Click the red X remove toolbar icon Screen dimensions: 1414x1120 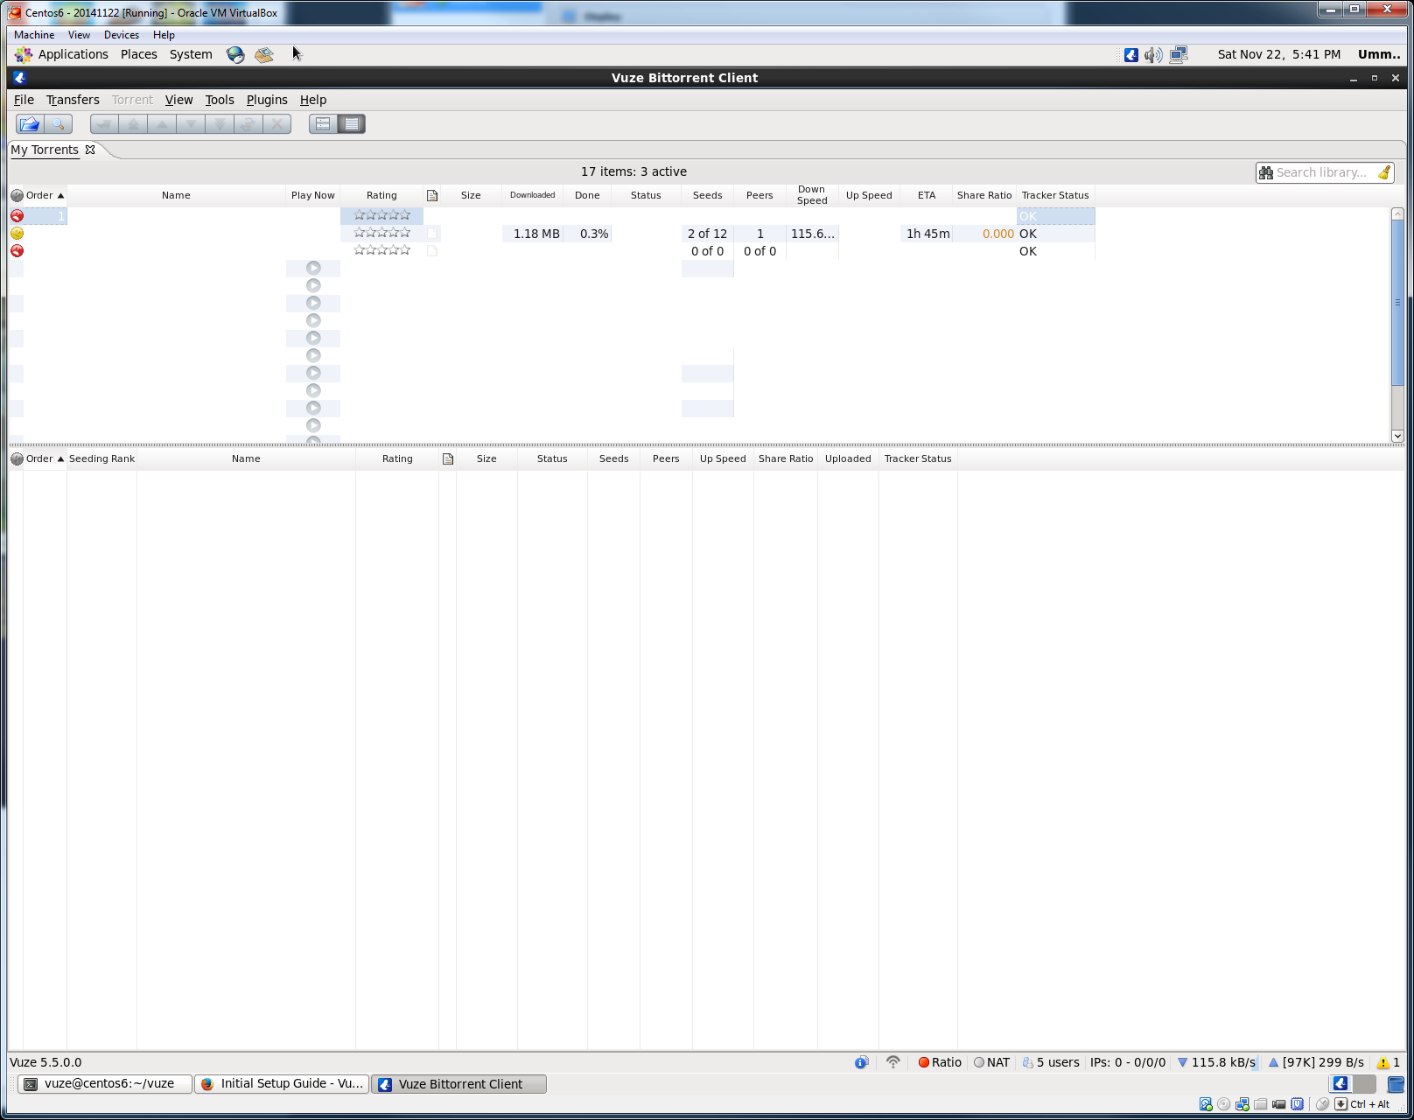(277, 124)
